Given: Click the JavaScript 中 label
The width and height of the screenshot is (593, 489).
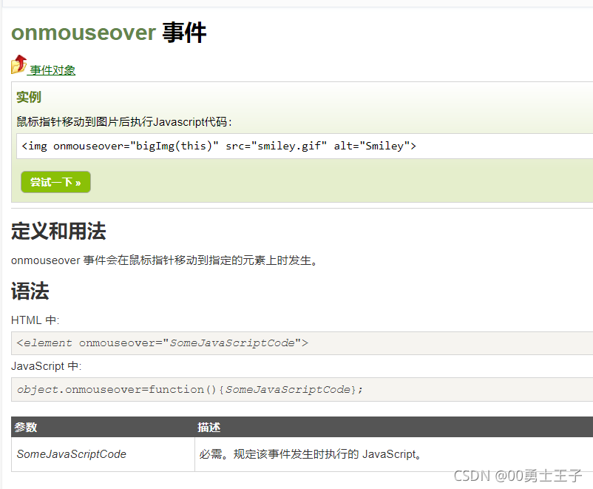Looking at the screenshot, I should [x=46, y=366].
